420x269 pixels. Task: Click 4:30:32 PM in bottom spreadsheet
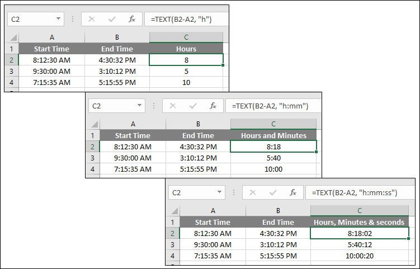pyautogui.click(x=278, y=233)
